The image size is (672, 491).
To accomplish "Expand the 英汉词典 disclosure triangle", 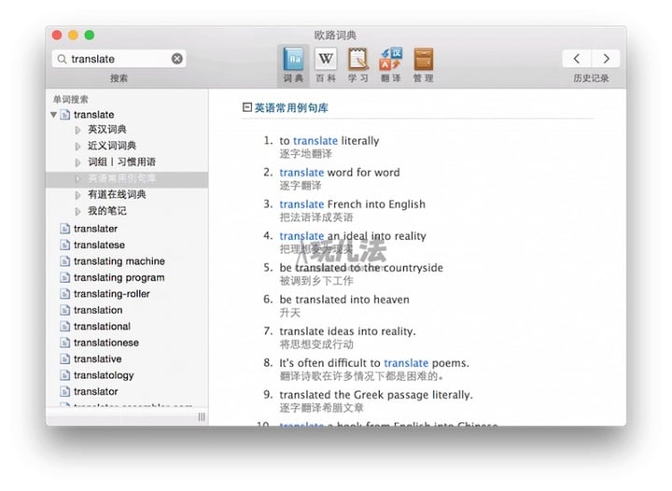I will click(78, 130).
